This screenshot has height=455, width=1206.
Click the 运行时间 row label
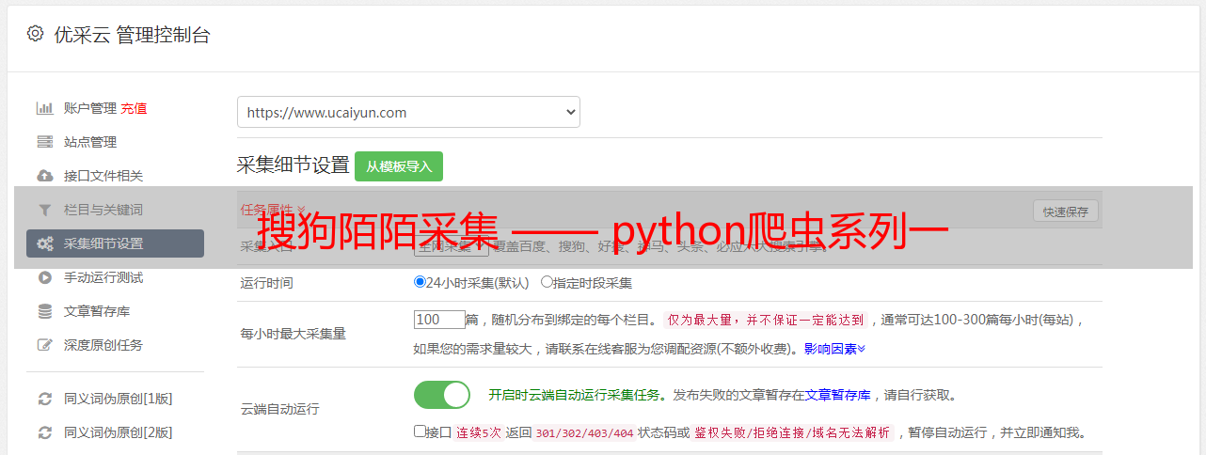267,282
